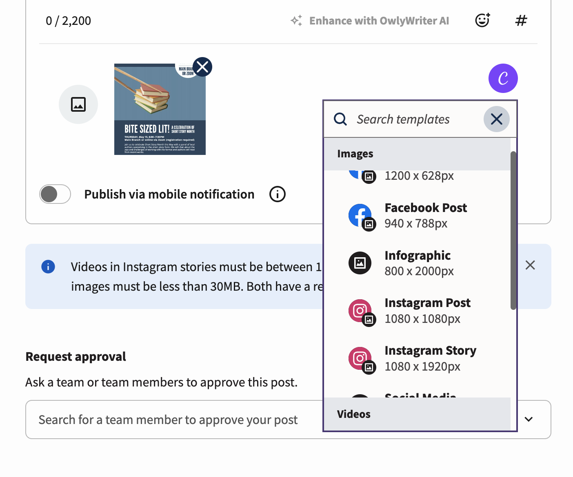The height and width of the screenshot is (477, 573).
Task: Remove the attached Bite Sized Lit image
Action: (202, 67)
